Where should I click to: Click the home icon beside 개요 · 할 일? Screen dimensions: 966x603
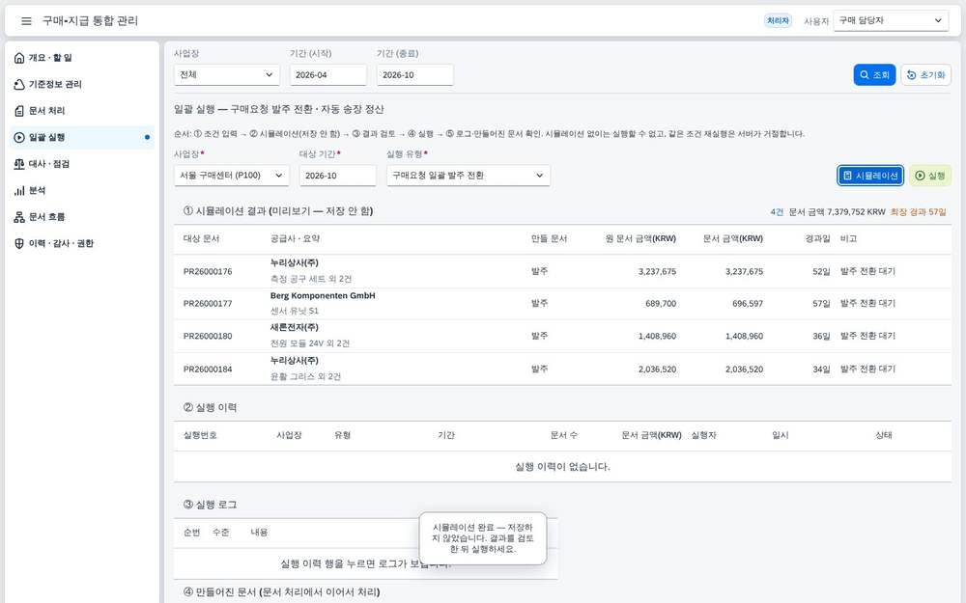pyautogui.click(x=19, y=58)
